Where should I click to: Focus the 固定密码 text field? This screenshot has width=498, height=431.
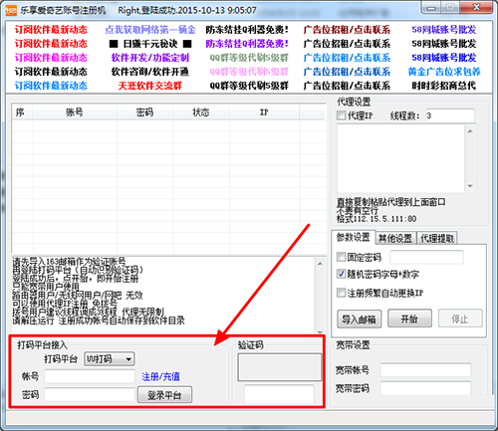point(426,257)
